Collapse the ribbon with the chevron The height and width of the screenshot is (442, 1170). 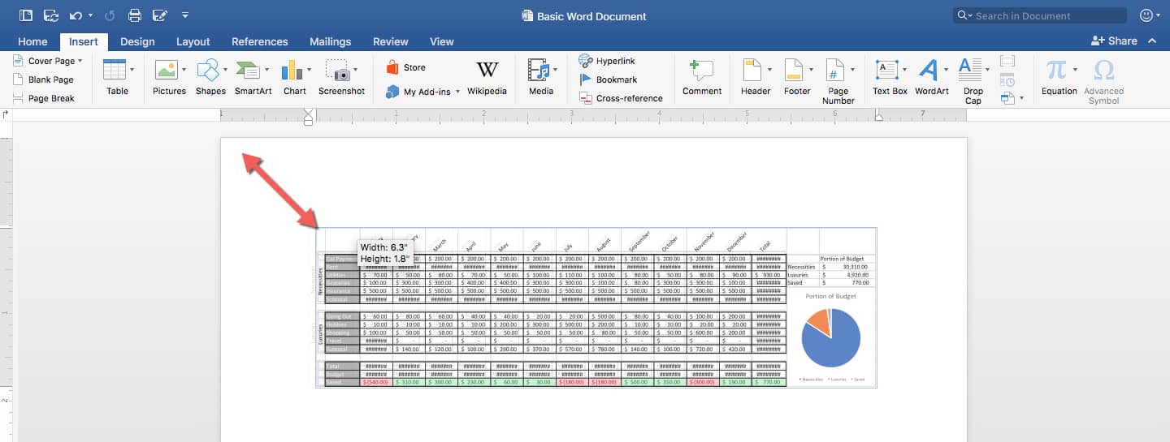(x=1152, y=41)
